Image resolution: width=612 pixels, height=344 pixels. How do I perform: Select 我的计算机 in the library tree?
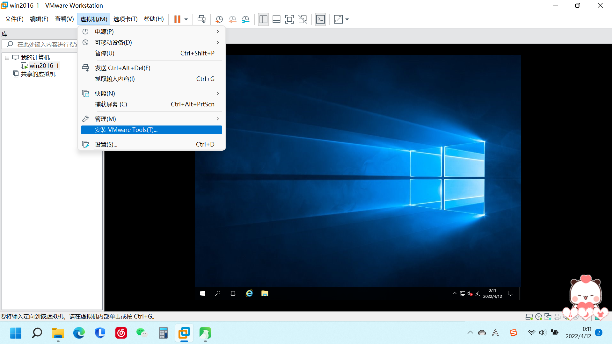pos(35,58)
